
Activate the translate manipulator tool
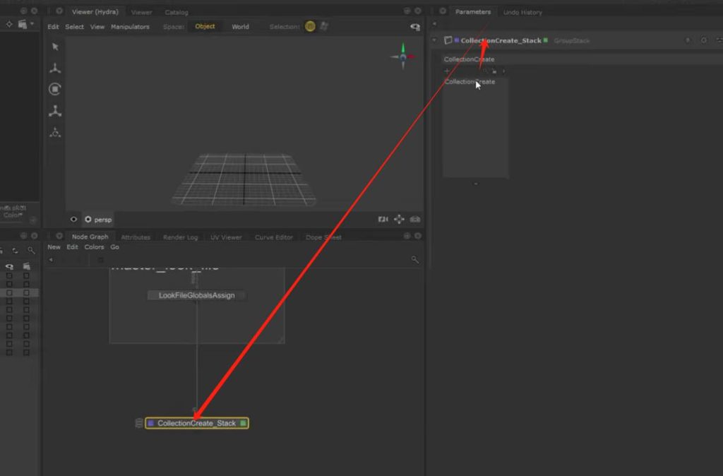point(55,69)
